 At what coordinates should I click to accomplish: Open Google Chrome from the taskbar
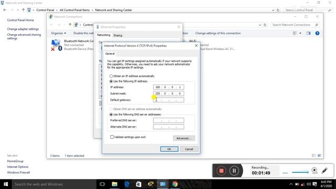(x=175, y=184)
